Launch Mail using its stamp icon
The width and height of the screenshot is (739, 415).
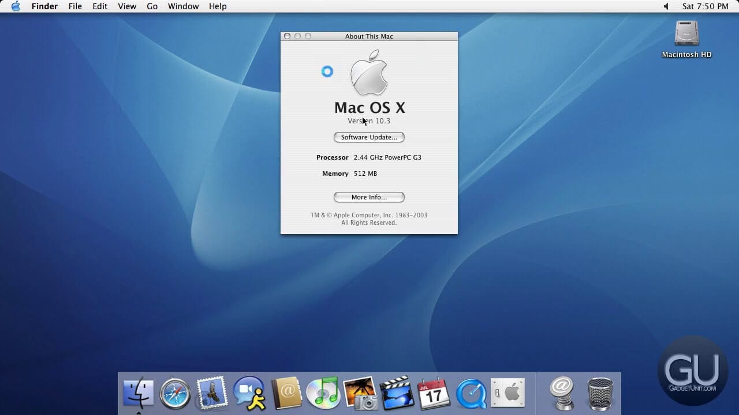(212, 393)
